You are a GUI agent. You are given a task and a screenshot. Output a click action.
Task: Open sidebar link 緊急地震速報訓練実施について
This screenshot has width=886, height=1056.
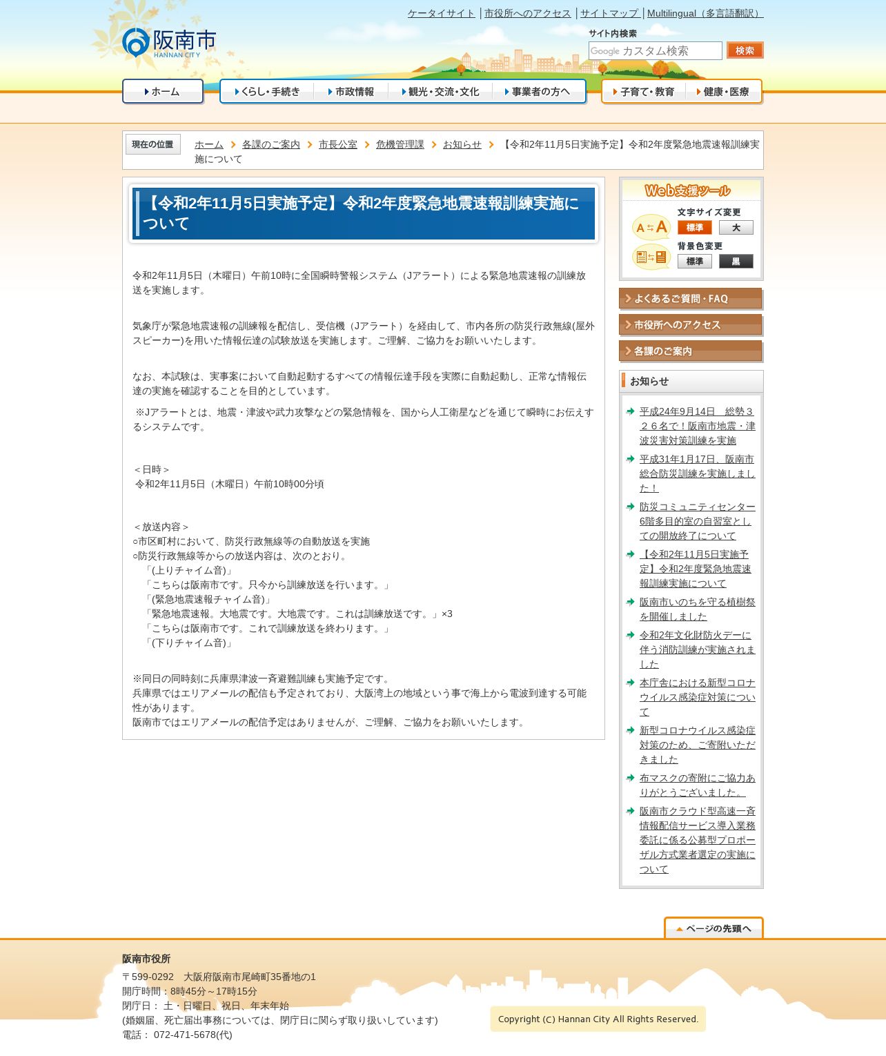click(x=696, y=569)
